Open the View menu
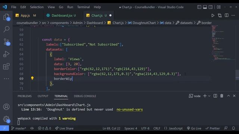 [x=51, y=7]
